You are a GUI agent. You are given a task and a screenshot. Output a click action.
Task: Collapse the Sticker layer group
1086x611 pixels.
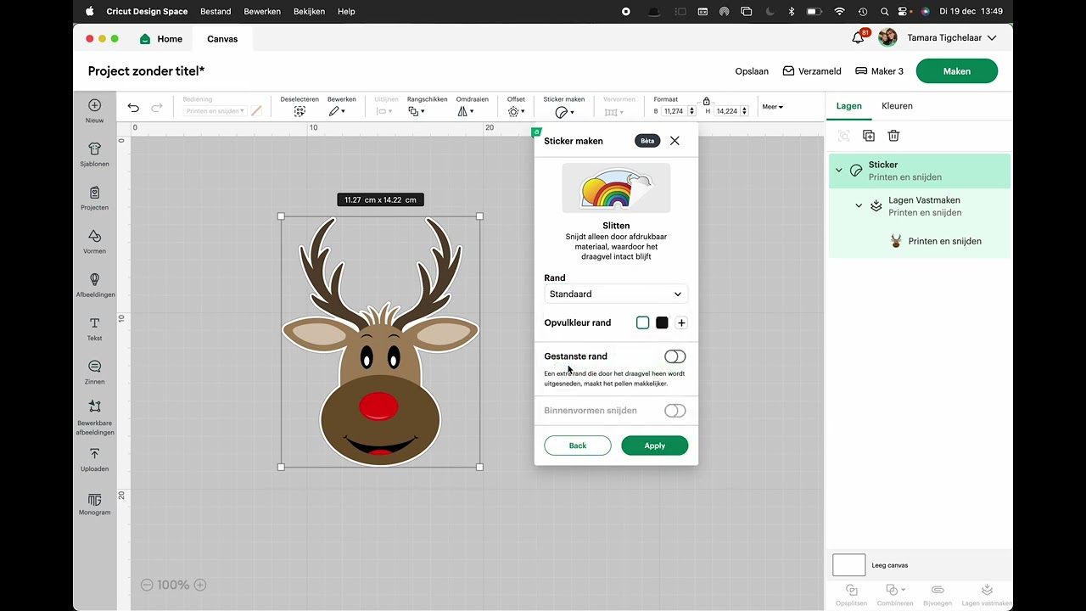point(839,171)
